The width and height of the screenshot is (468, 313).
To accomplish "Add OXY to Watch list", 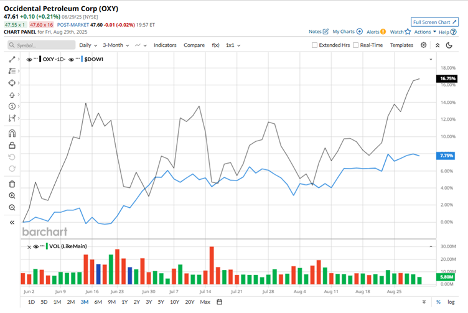I will click(400, 32).
